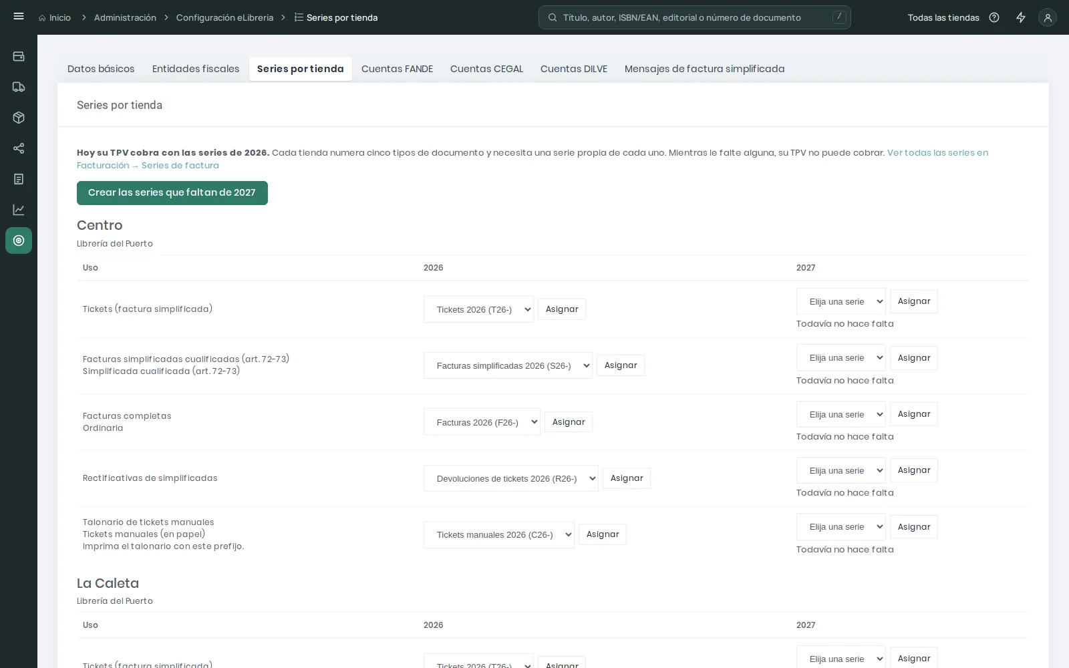Click the lightning bolt icon
The height and width of the screenshot is (668, 1069).
point(1021,17)
